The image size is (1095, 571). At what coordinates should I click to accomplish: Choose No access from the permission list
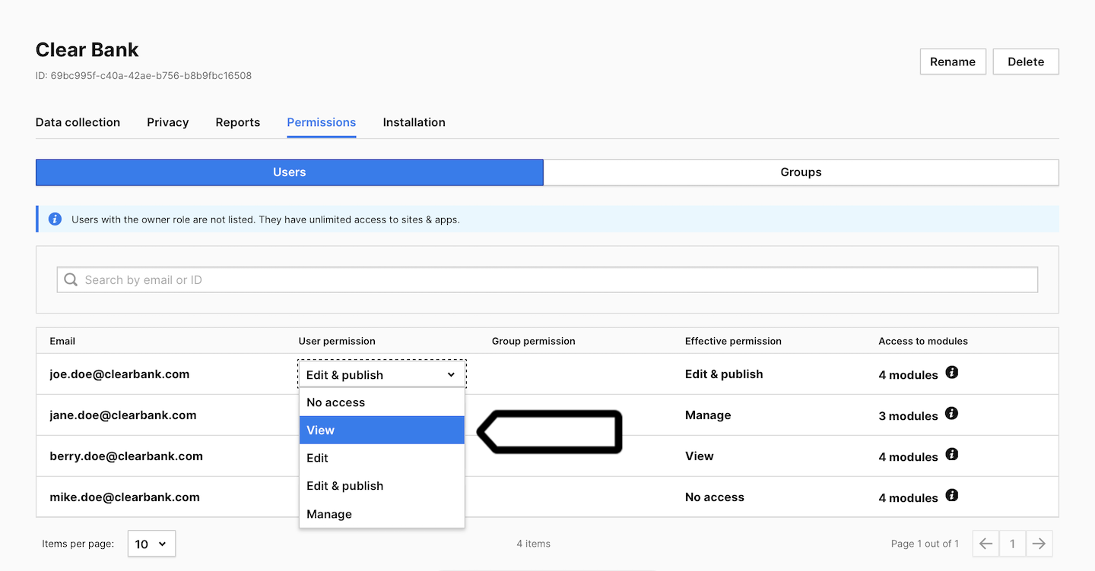(x=382, y=402)
